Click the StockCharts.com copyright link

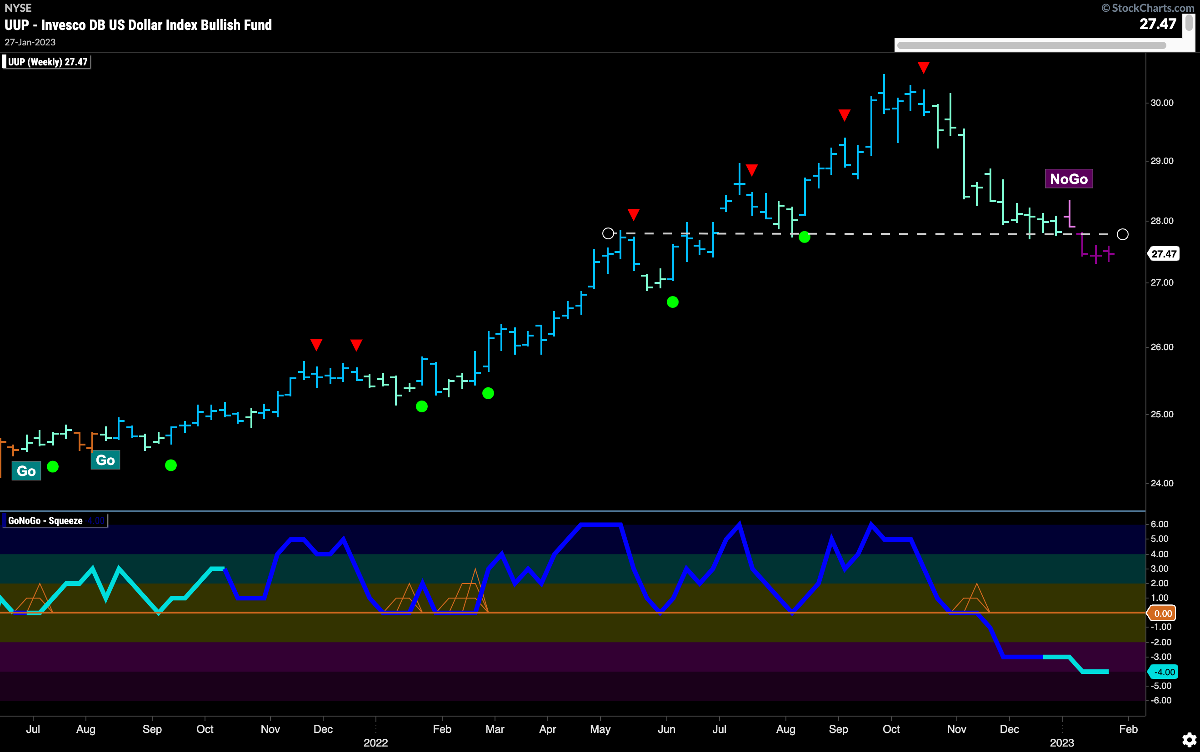(x=1148, y=7)
